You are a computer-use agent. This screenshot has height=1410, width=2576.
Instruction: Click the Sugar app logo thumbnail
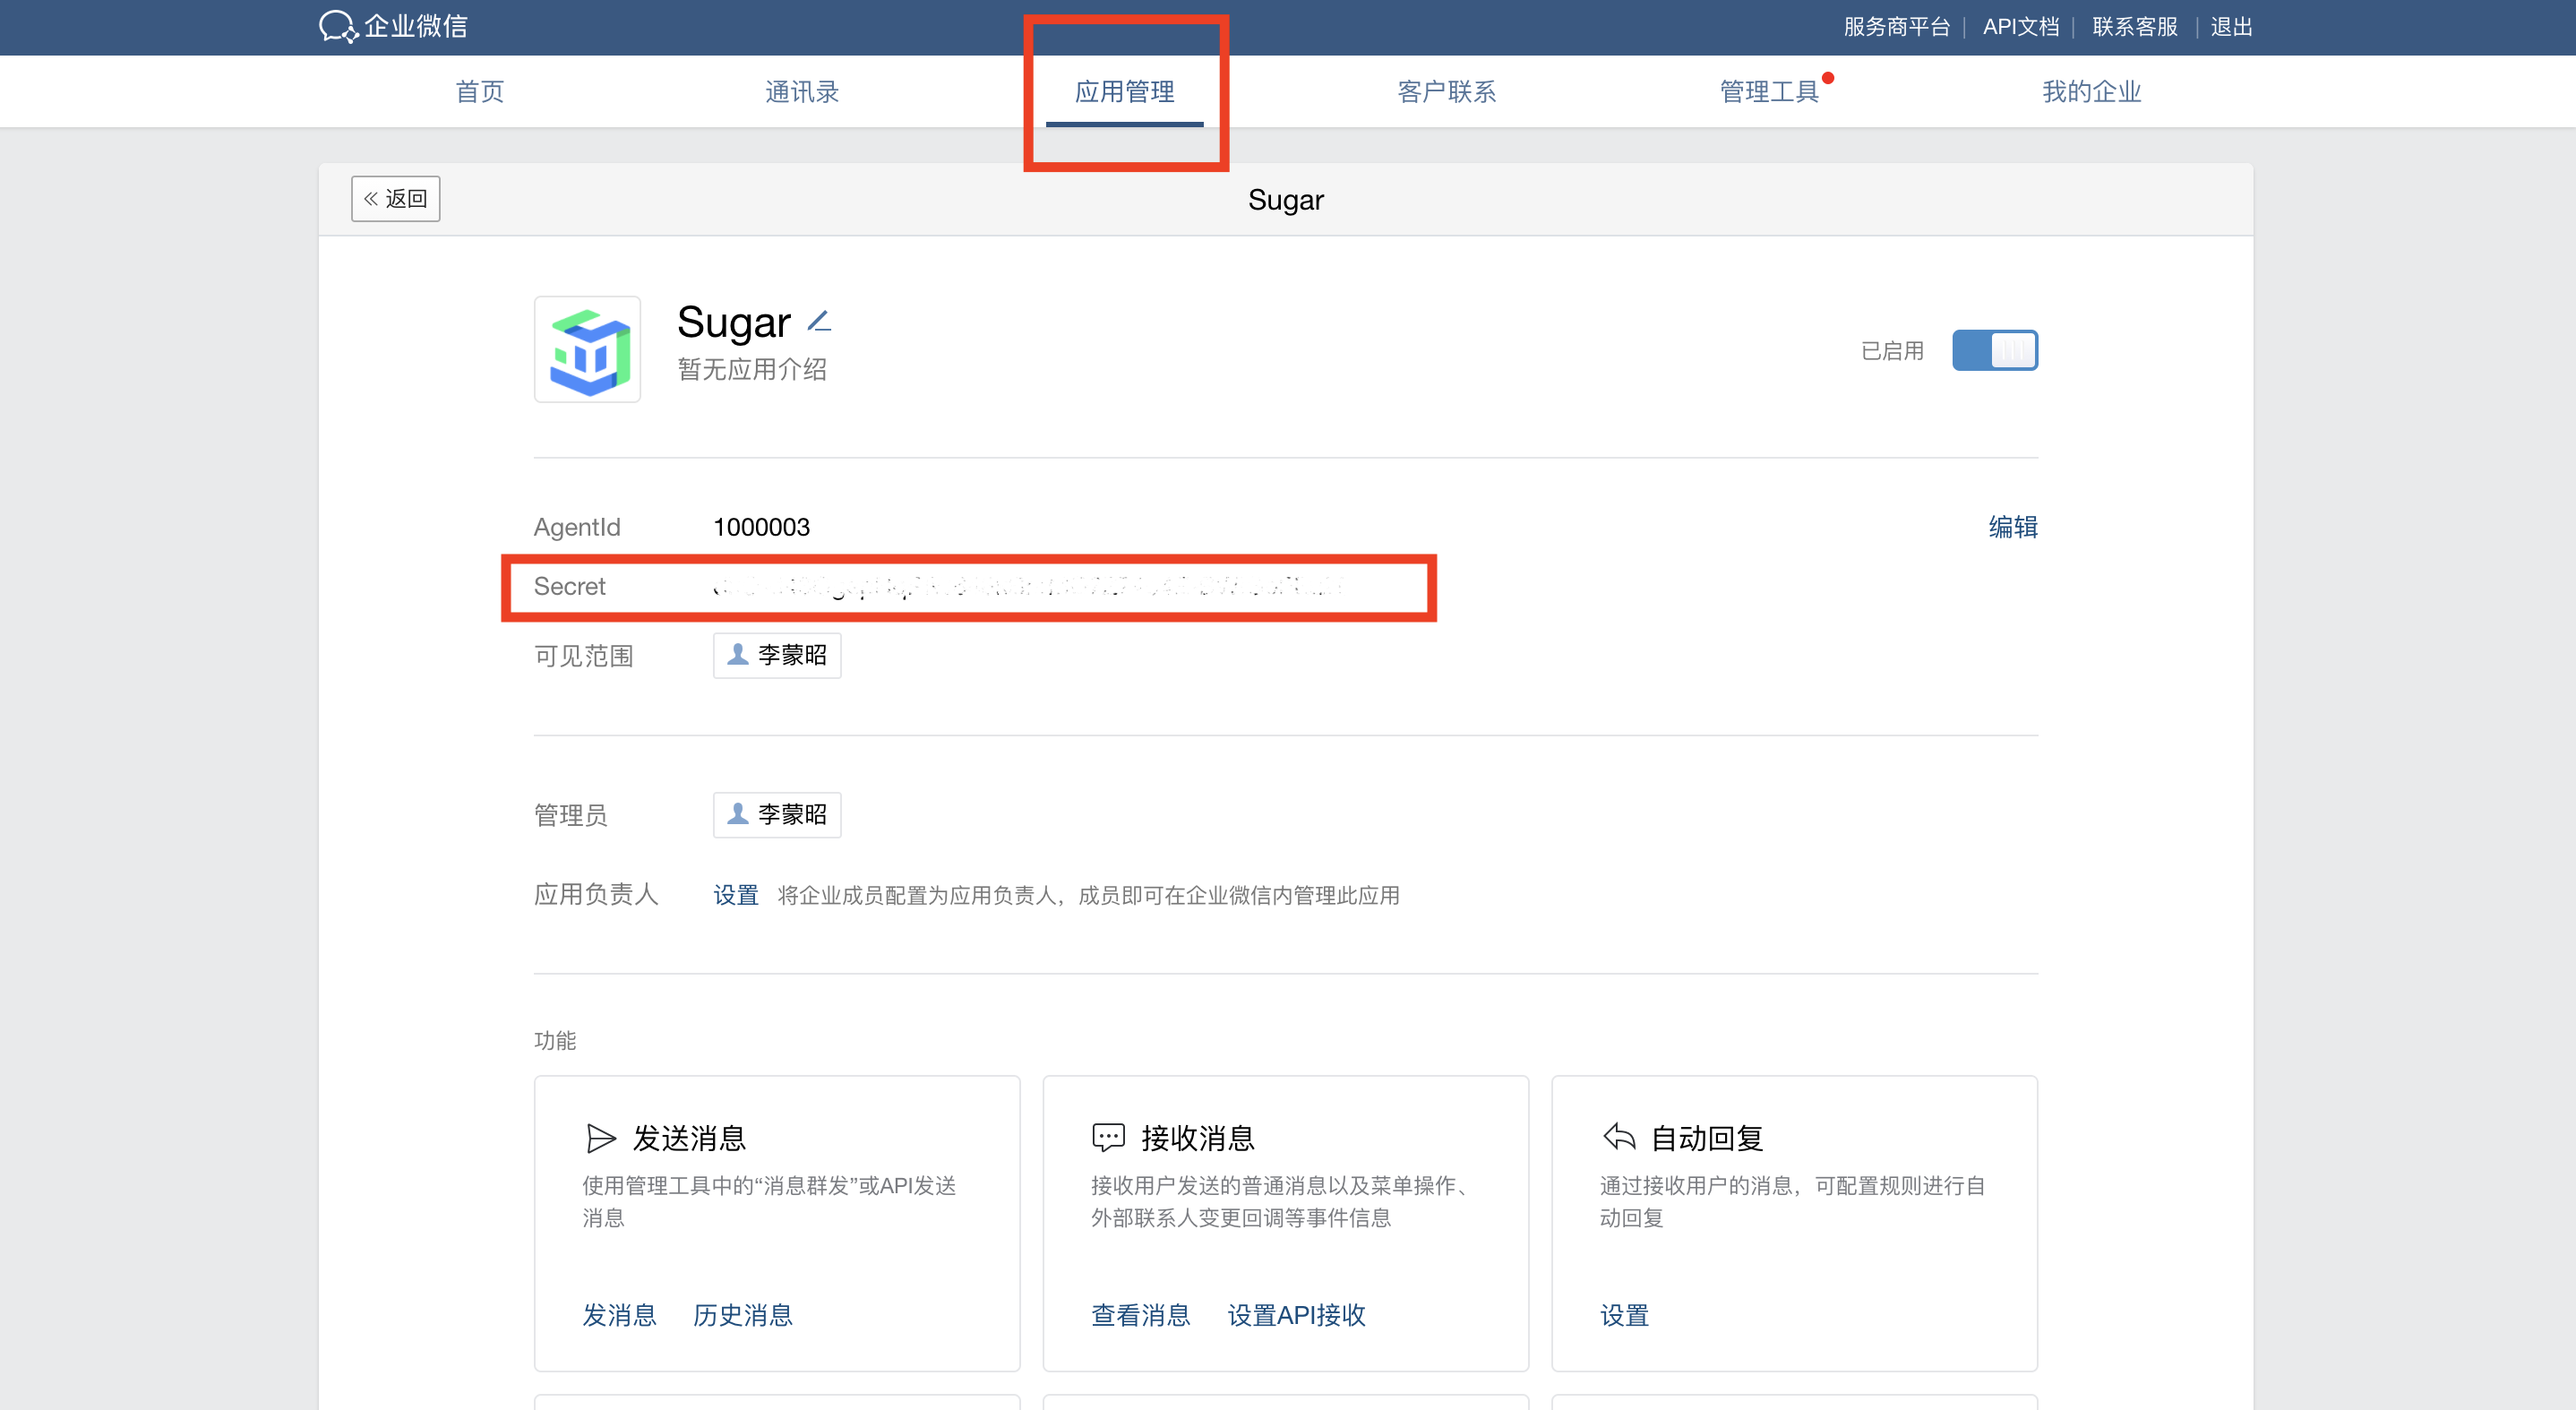tap(587, 349)
